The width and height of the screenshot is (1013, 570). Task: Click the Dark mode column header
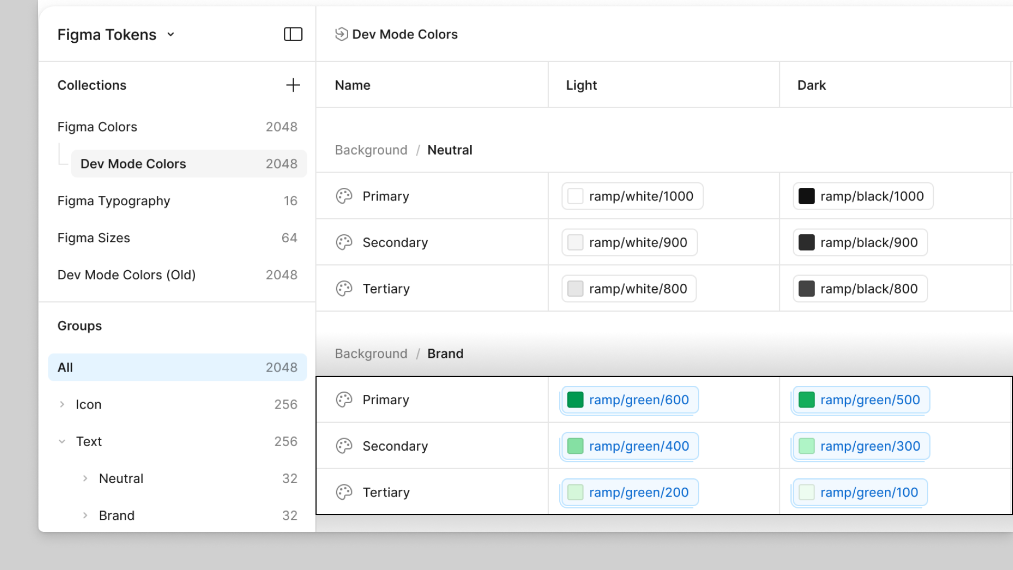[811, 85]
